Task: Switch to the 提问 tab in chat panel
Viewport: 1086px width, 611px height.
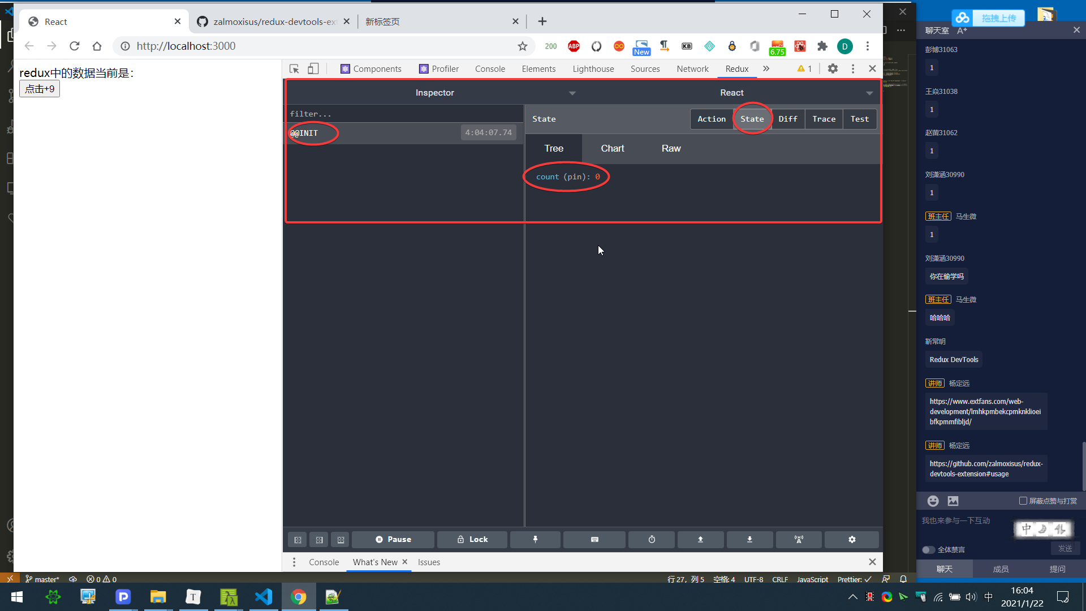Action: (1057, 569)
